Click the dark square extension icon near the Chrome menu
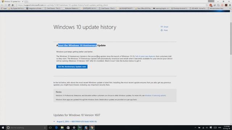Viewport: 232px width, 130px height. 226,5
